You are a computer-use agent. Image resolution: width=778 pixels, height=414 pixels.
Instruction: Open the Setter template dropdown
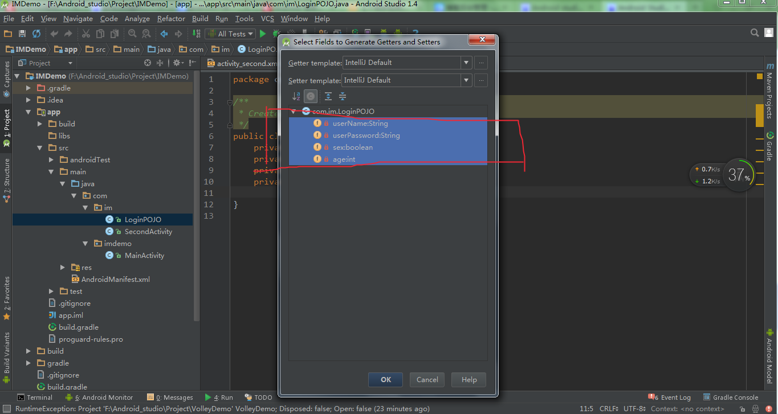pos(466,80)
